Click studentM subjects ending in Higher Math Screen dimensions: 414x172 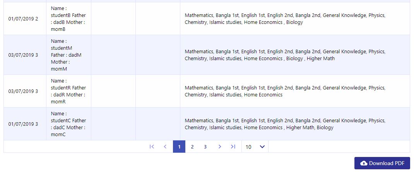pyautogui.click(x=295, y=55)
